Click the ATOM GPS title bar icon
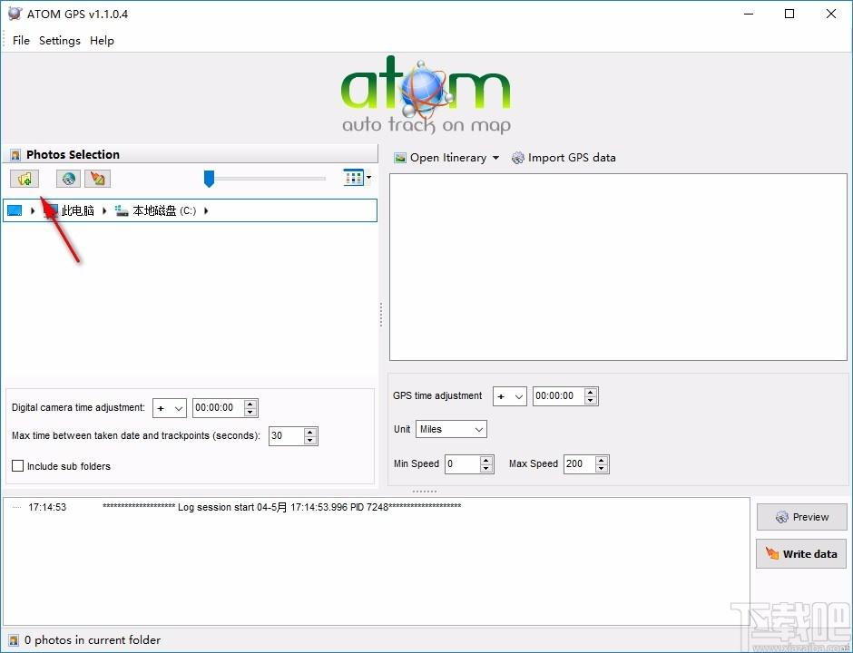This screenshot has height=653, width=853. click(15, 14)
